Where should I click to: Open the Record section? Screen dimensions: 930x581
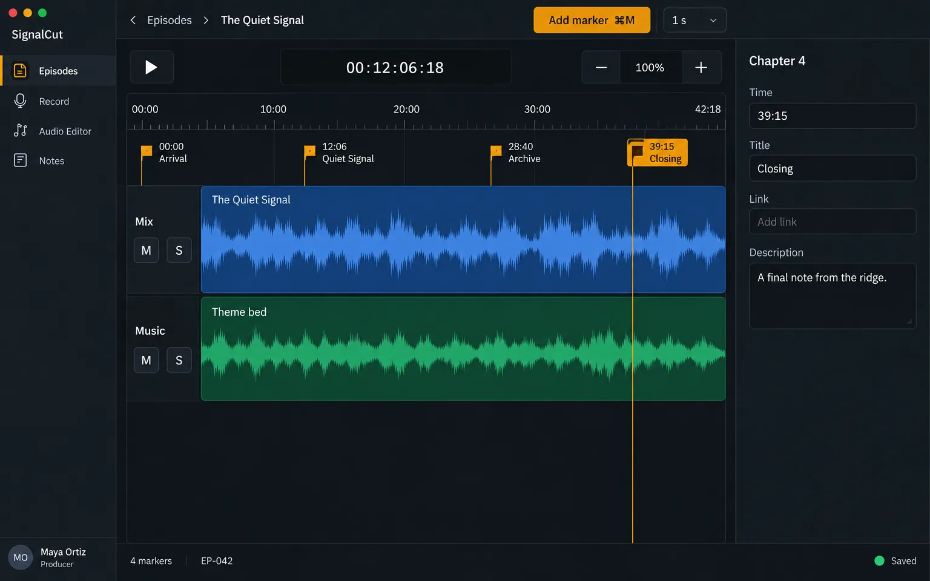58,101
